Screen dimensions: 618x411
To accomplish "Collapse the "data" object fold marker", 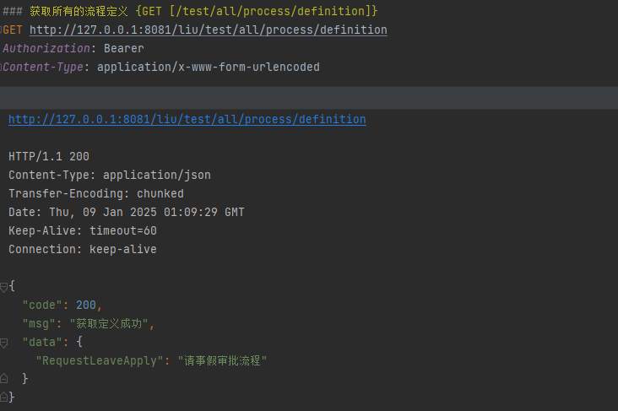I will pos(3,343).
